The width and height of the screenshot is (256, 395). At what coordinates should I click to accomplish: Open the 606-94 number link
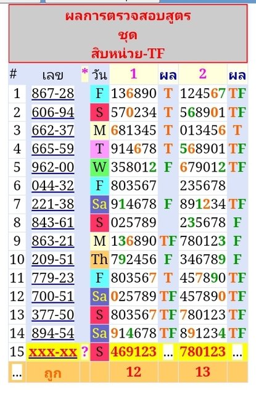(x=53, y=112)
